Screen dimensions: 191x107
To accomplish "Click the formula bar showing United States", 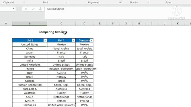I will click(118, 13).
